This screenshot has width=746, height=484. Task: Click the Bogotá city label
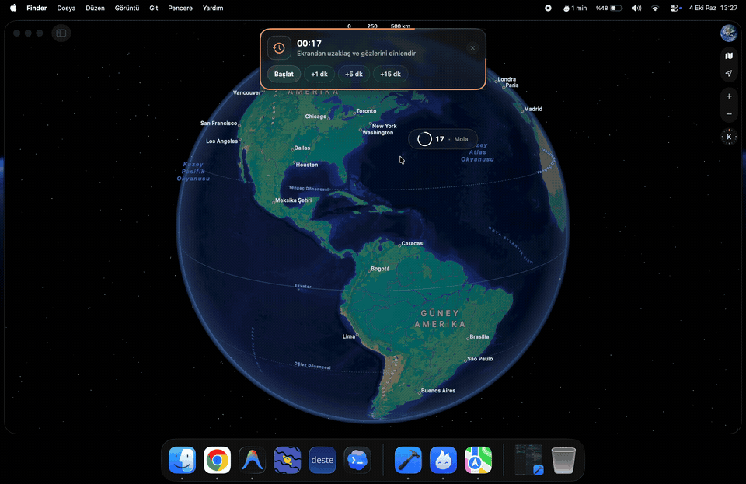(380, 269)
